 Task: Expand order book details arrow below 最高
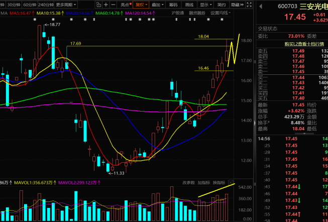304,134
